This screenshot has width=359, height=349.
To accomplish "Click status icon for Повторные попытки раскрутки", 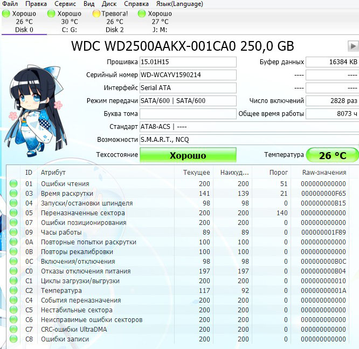I will point(13,242).
